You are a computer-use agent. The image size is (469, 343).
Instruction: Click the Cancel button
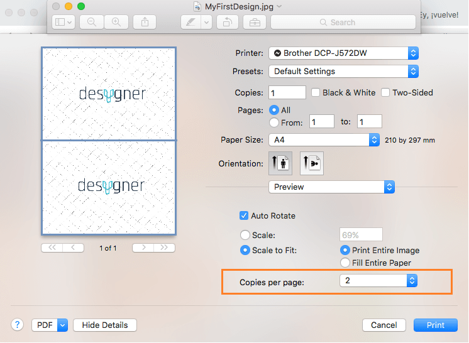pos(384,325)
